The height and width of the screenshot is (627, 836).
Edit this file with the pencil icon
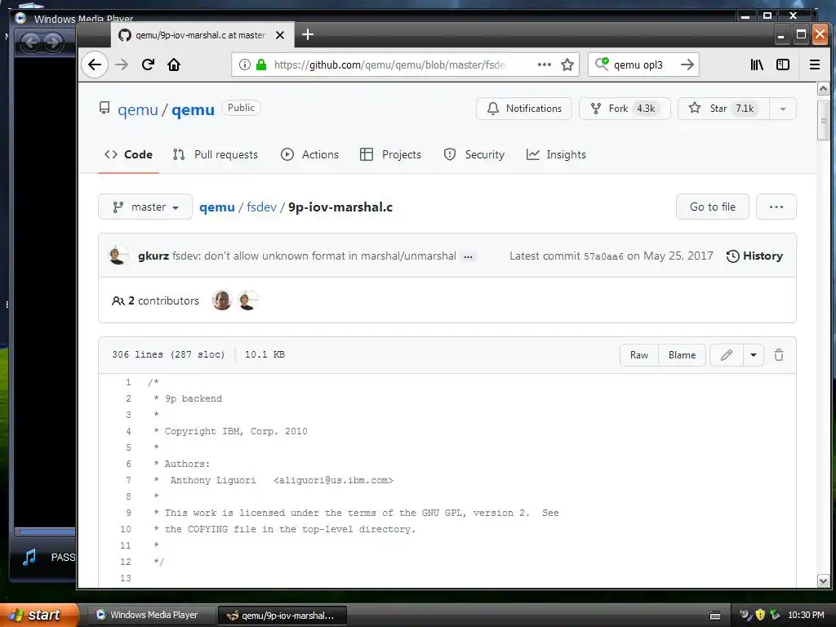726,355
